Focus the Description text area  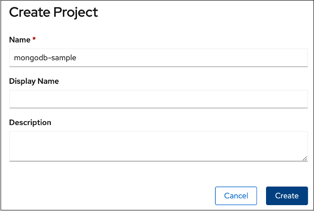(158, 146)
